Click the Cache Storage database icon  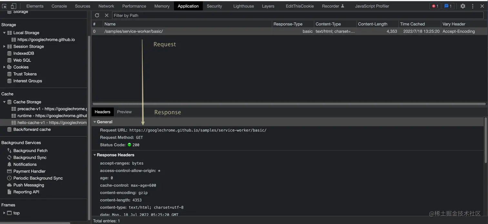(9, 102)
